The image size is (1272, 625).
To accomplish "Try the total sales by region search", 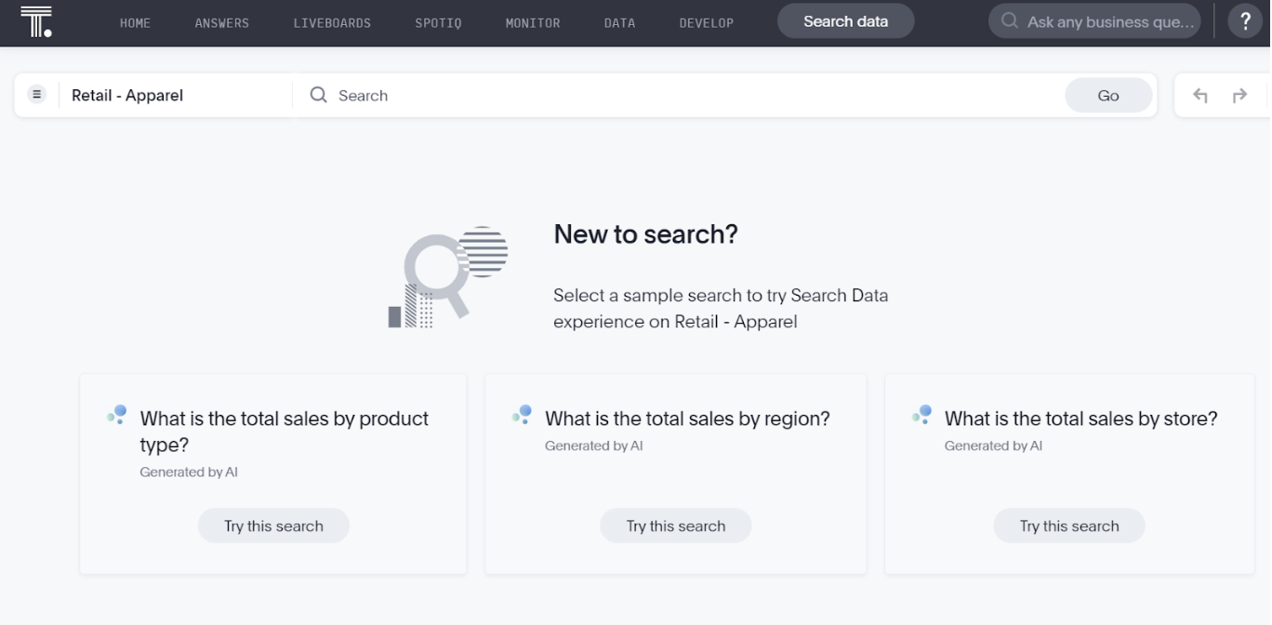I will (676, 525).
